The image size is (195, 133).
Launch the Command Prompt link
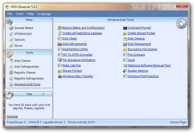click(x=139, y=28)
